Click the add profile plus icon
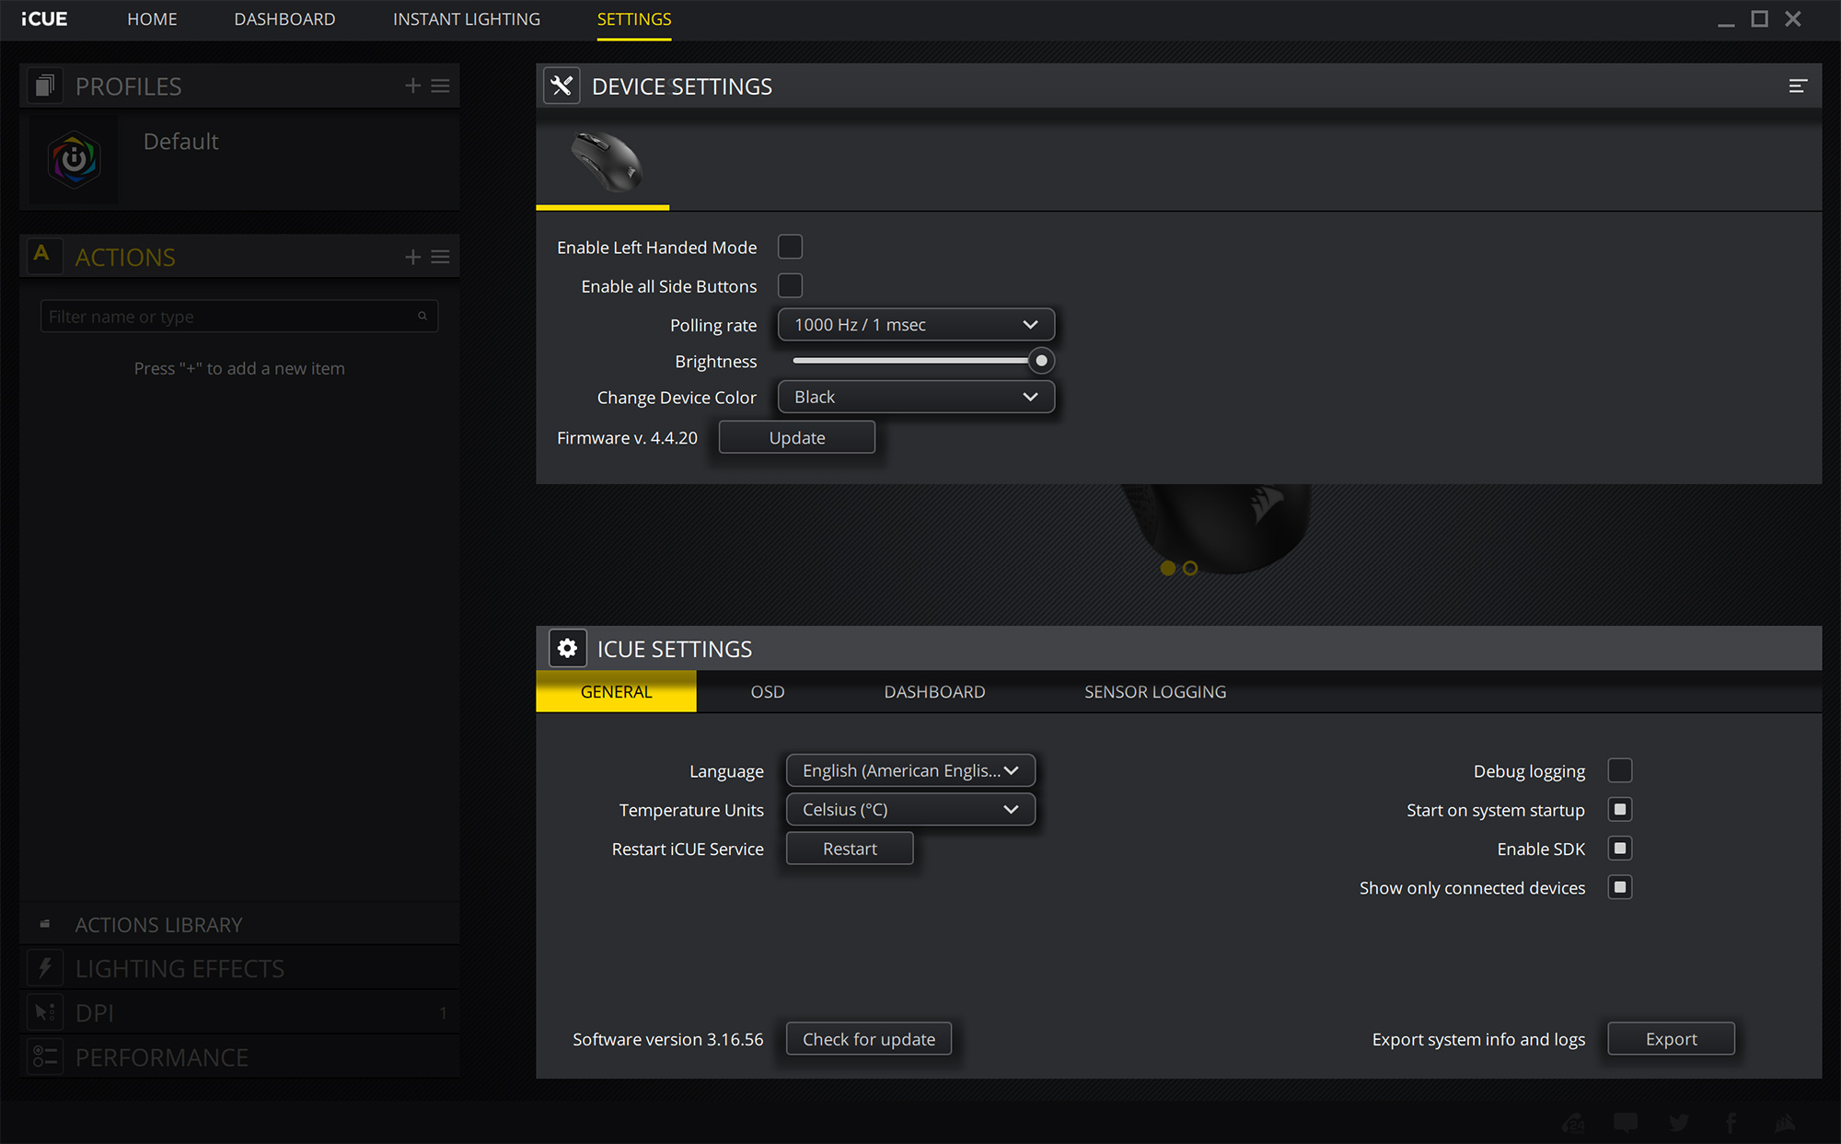The image size is (1841, 1144). tap(412, 86)
